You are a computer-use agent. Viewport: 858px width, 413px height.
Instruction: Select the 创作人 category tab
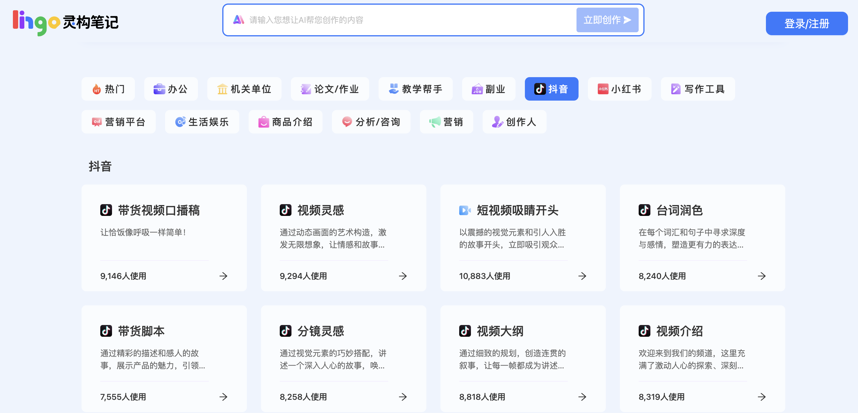[514, 122]
